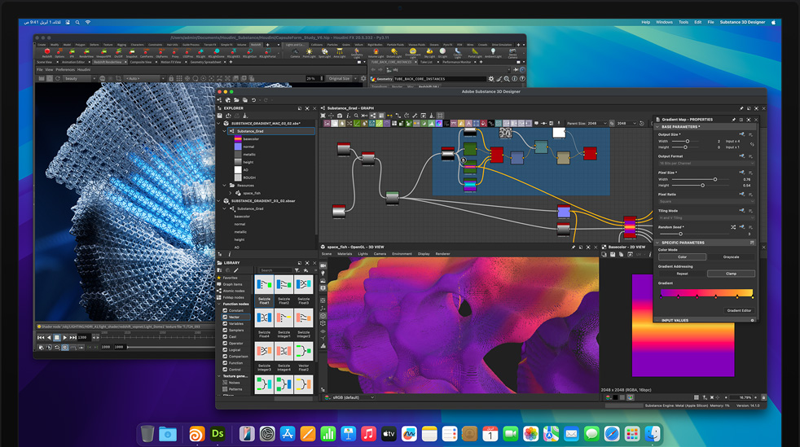Image resolution: width=800 pixels, height=447 pixels.
Task: Click the random seed shuffle icon
Action: 733,227
